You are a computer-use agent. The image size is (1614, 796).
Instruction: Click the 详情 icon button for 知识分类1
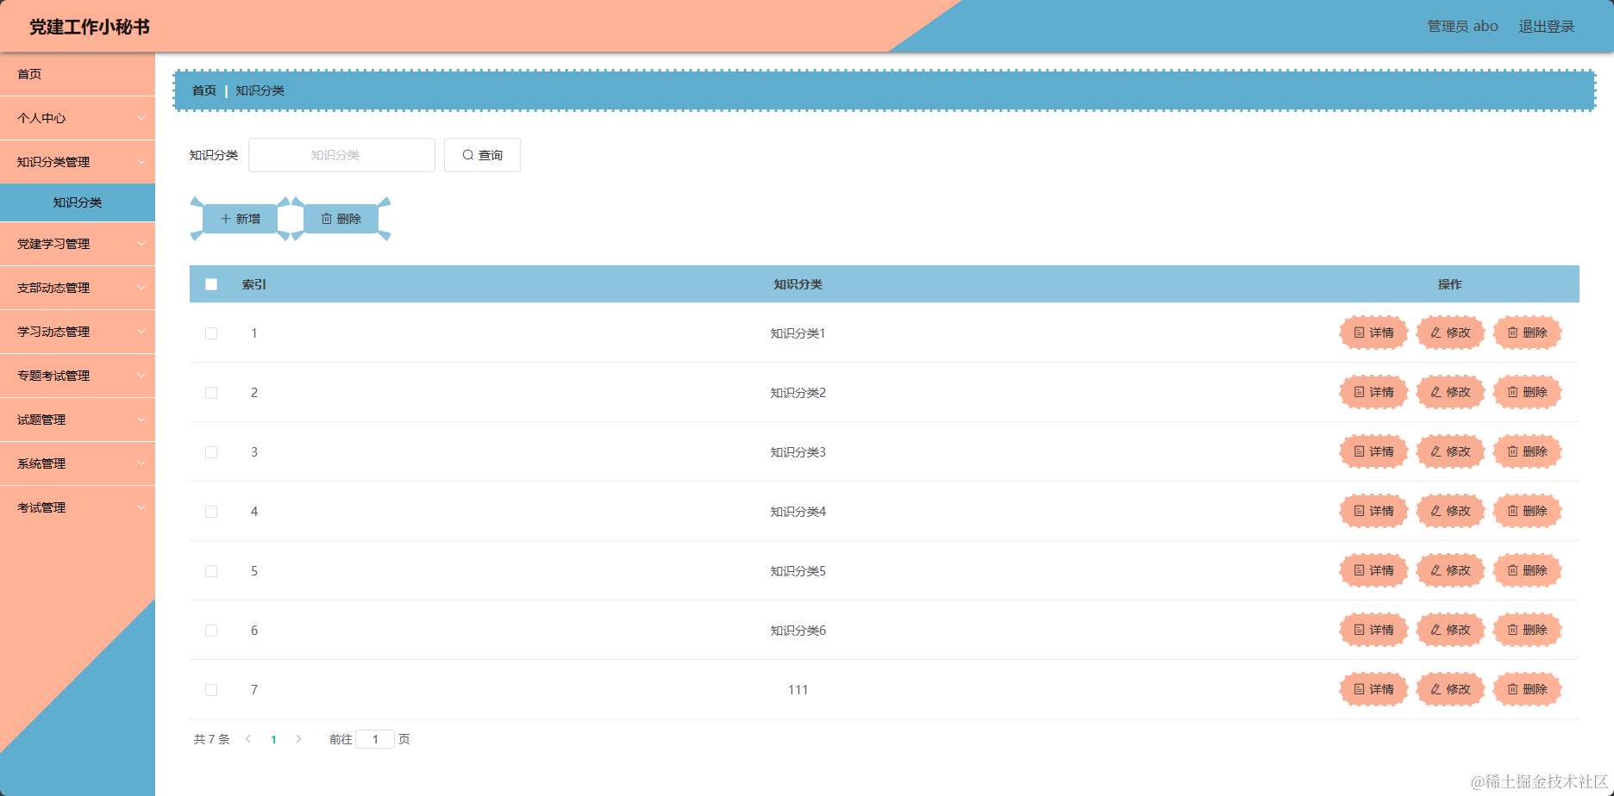pos(1373,333)
